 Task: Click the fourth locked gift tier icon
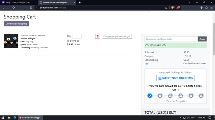tap(191, 96)
